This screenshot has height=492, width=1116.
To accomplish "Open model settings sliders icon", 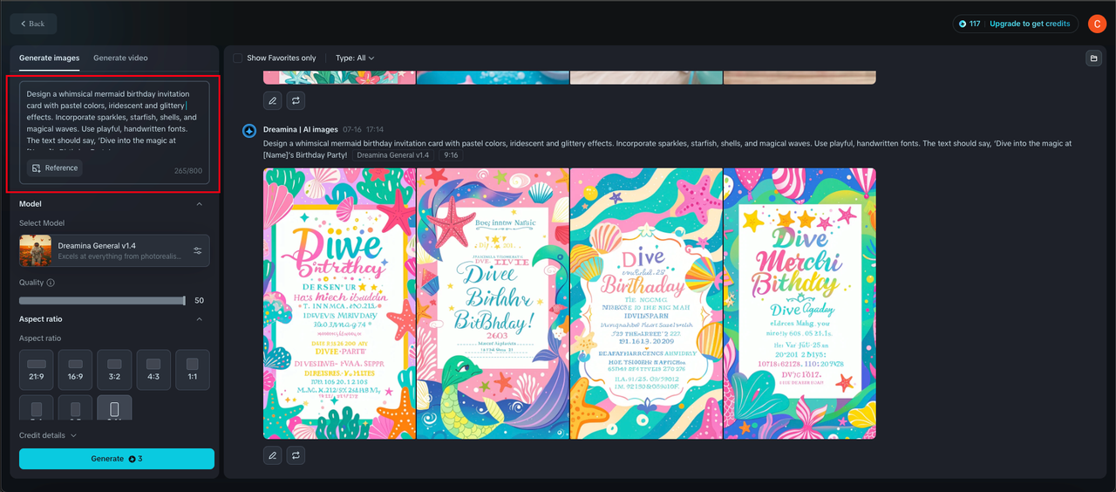I will (x=198, y=251).
